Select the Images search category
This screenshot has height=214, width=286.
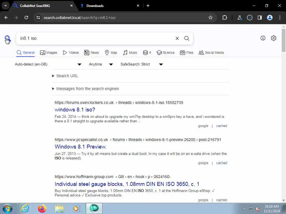tap(49, 53)
